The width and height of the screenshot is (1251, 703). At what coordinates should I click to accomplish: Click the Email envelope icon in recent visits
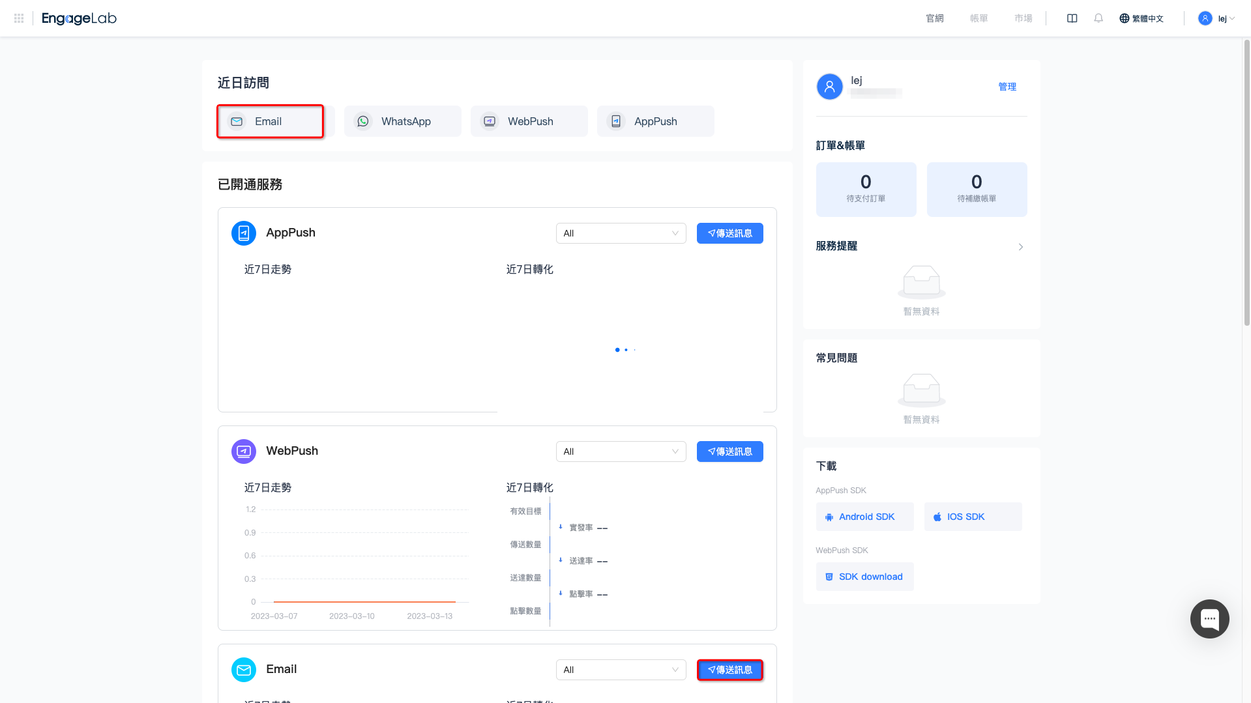pyautogui.click(x=237, y=121)
